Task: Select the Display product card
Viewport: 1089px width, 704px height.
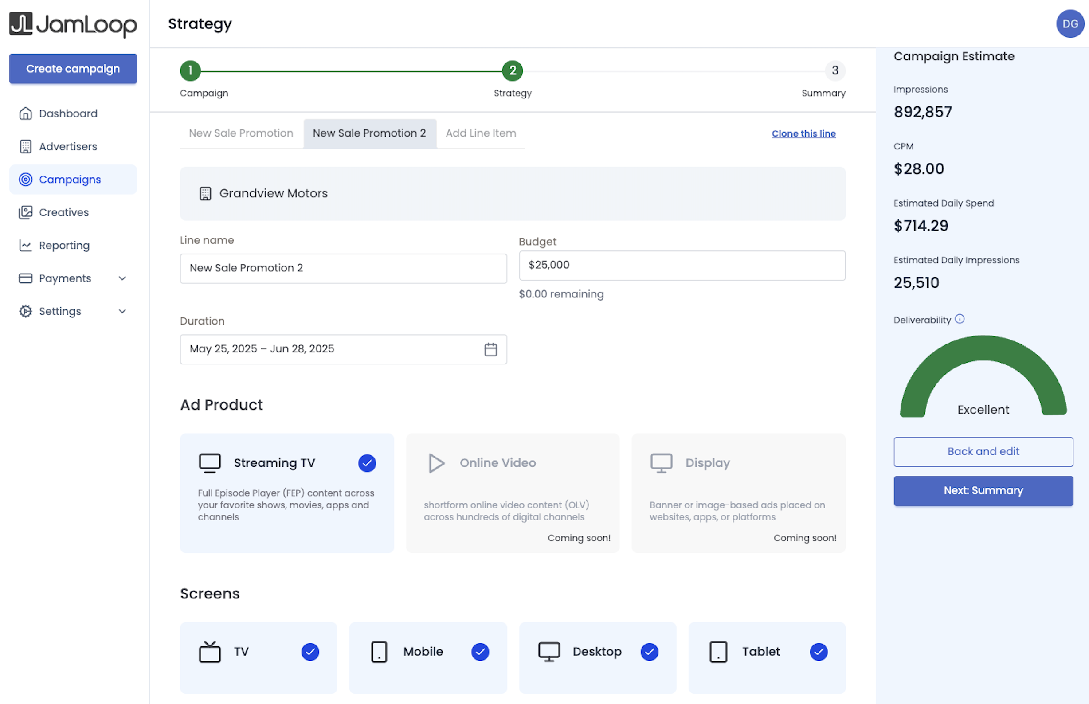Action: click(x=738, y=493)
